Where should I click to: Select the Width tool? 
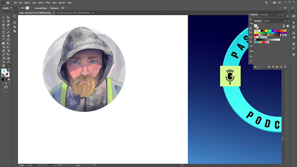pos(3,43)
